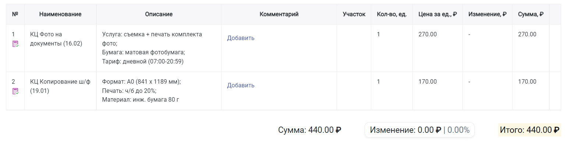The height and width of the screenshot is (146, 571).
Task: Click the highlighted Итого 440.00 total
Action: pyautogui.click(x=529, y=130)
